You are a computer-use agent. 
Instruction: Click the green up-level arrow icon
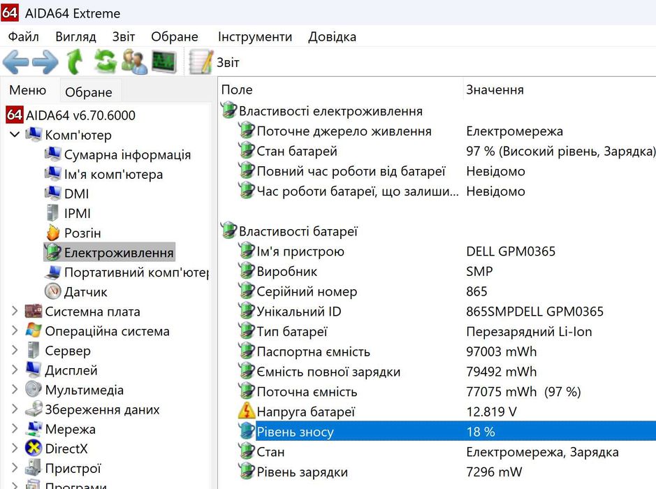pos(75,61)
